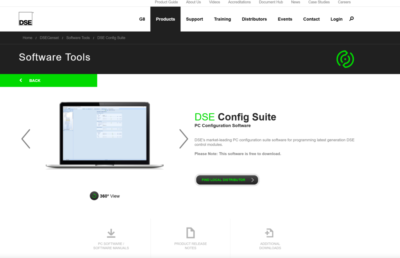Image resolution: width=400 pixels, height=258 pixels.
Task: Click the Additional Downloads file icon
Action: click(269, 233)
